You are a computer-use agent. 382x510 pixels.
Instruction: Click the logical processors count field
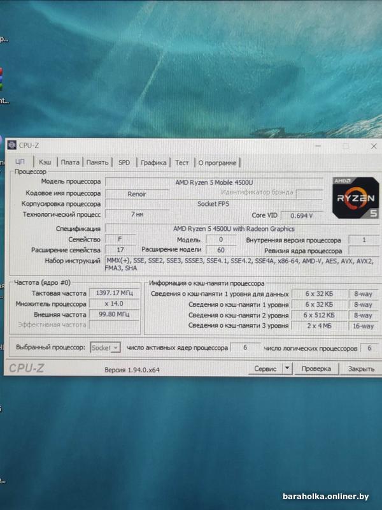tap(369, 348)
